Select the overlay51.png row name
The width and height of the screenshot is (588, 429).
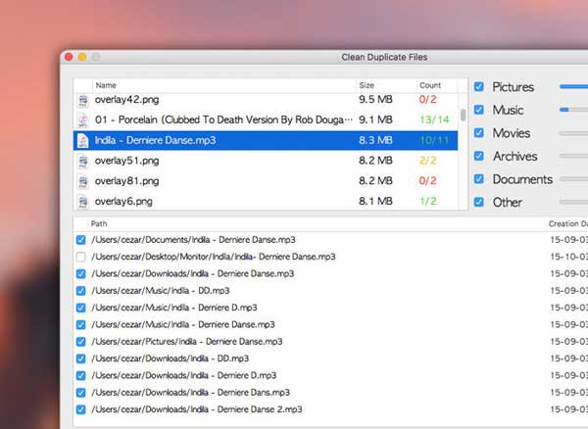coord(126,161)
